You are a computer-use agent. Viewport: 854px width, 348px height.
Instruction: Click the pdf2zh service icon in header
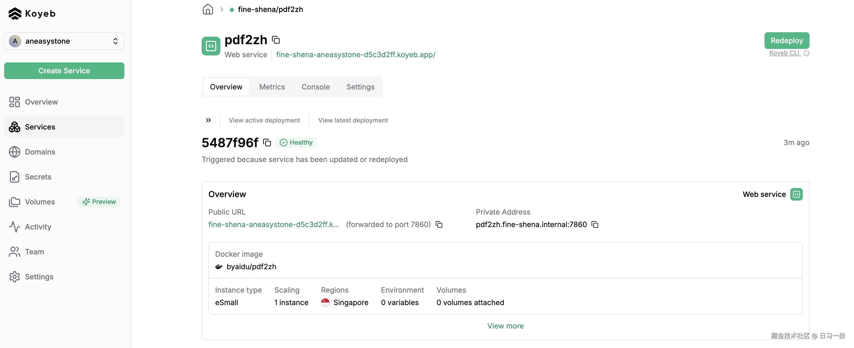coord(211,46)
